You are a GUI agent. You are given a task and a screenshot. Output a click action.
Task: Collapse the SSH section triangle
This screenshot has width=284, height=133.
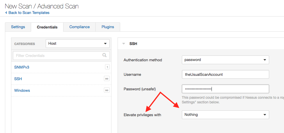[x=124, y=44]
